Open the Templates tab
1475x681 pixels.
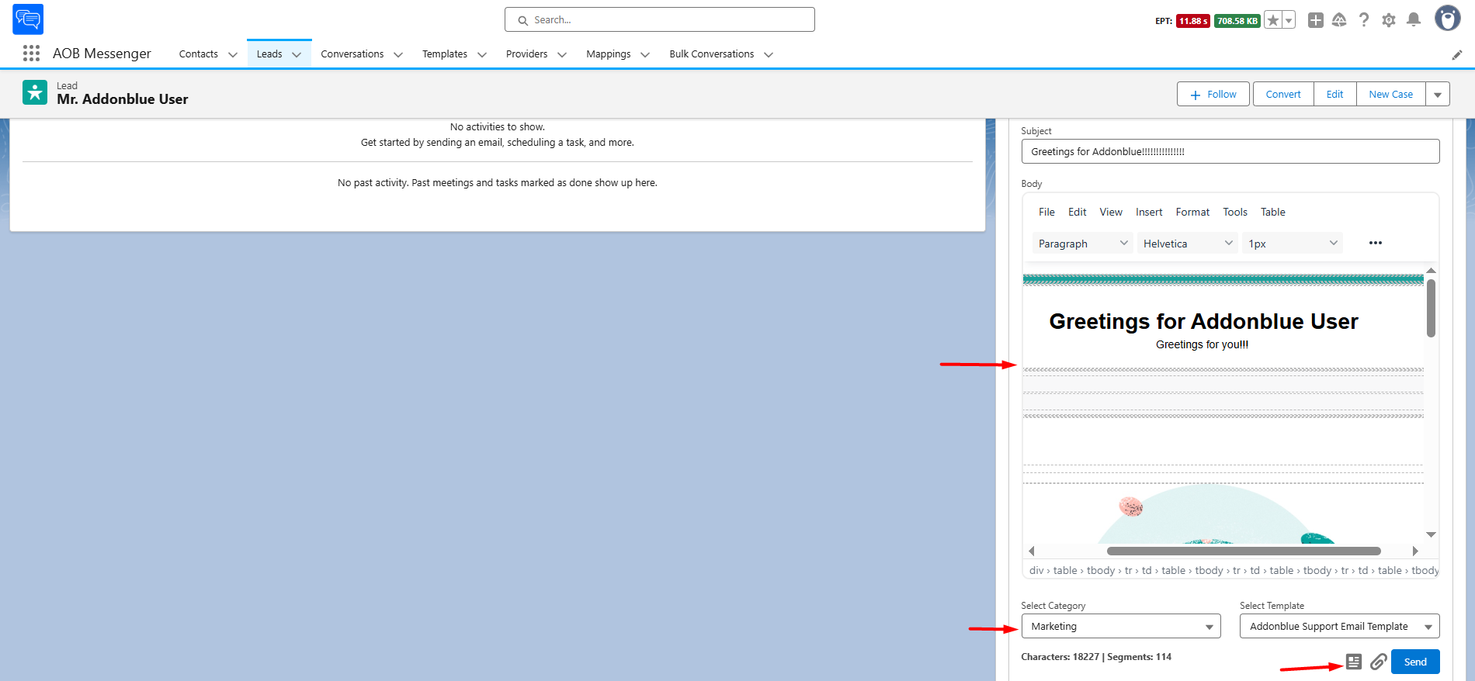tap(445, 54)
